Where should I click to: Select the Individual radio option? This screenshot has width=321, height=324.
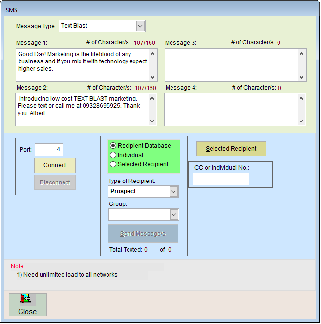point(113,155)
